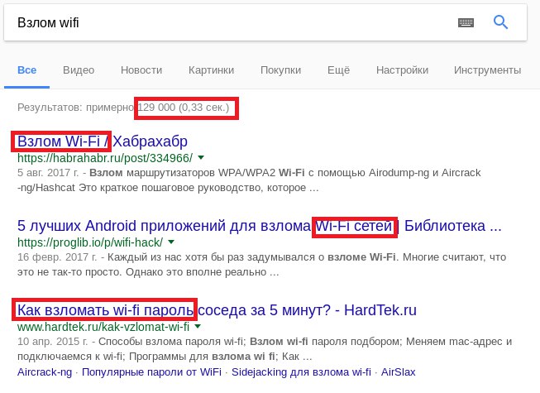
Task: Follow the "Sidejacking для взлома wi-fi" sitelink
Action: [301, 372]
